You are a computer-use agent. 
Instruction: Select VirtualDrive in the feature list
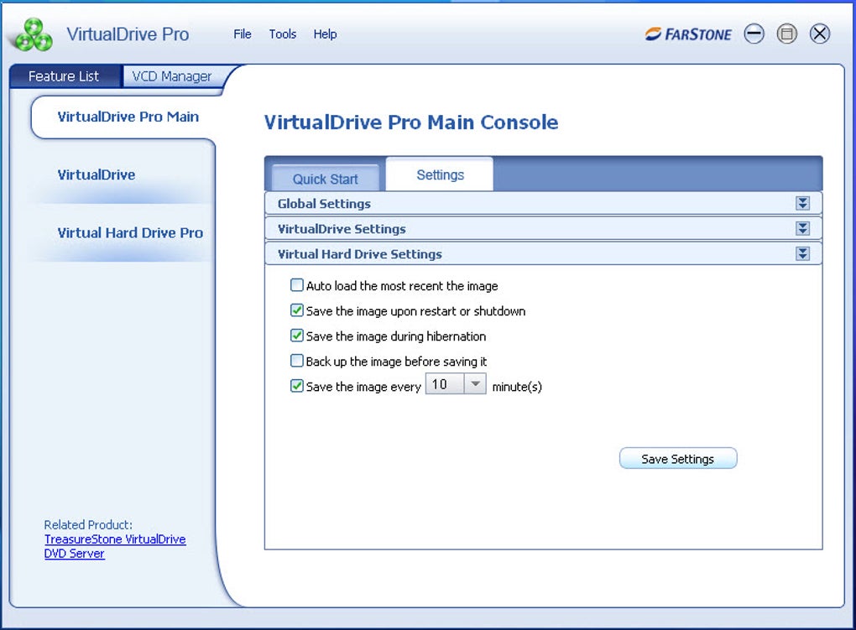[97, 174]
